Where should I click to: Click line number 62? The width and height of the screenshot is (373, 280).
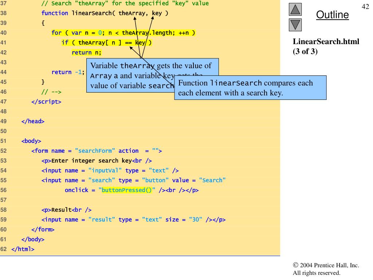click(3, 249)
